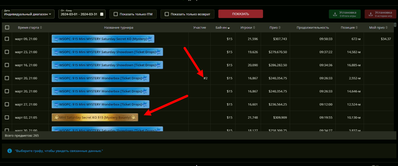Check the row for март 23, 21:00
Viewport: 398px width, 166px height.
tap(7, 52)
